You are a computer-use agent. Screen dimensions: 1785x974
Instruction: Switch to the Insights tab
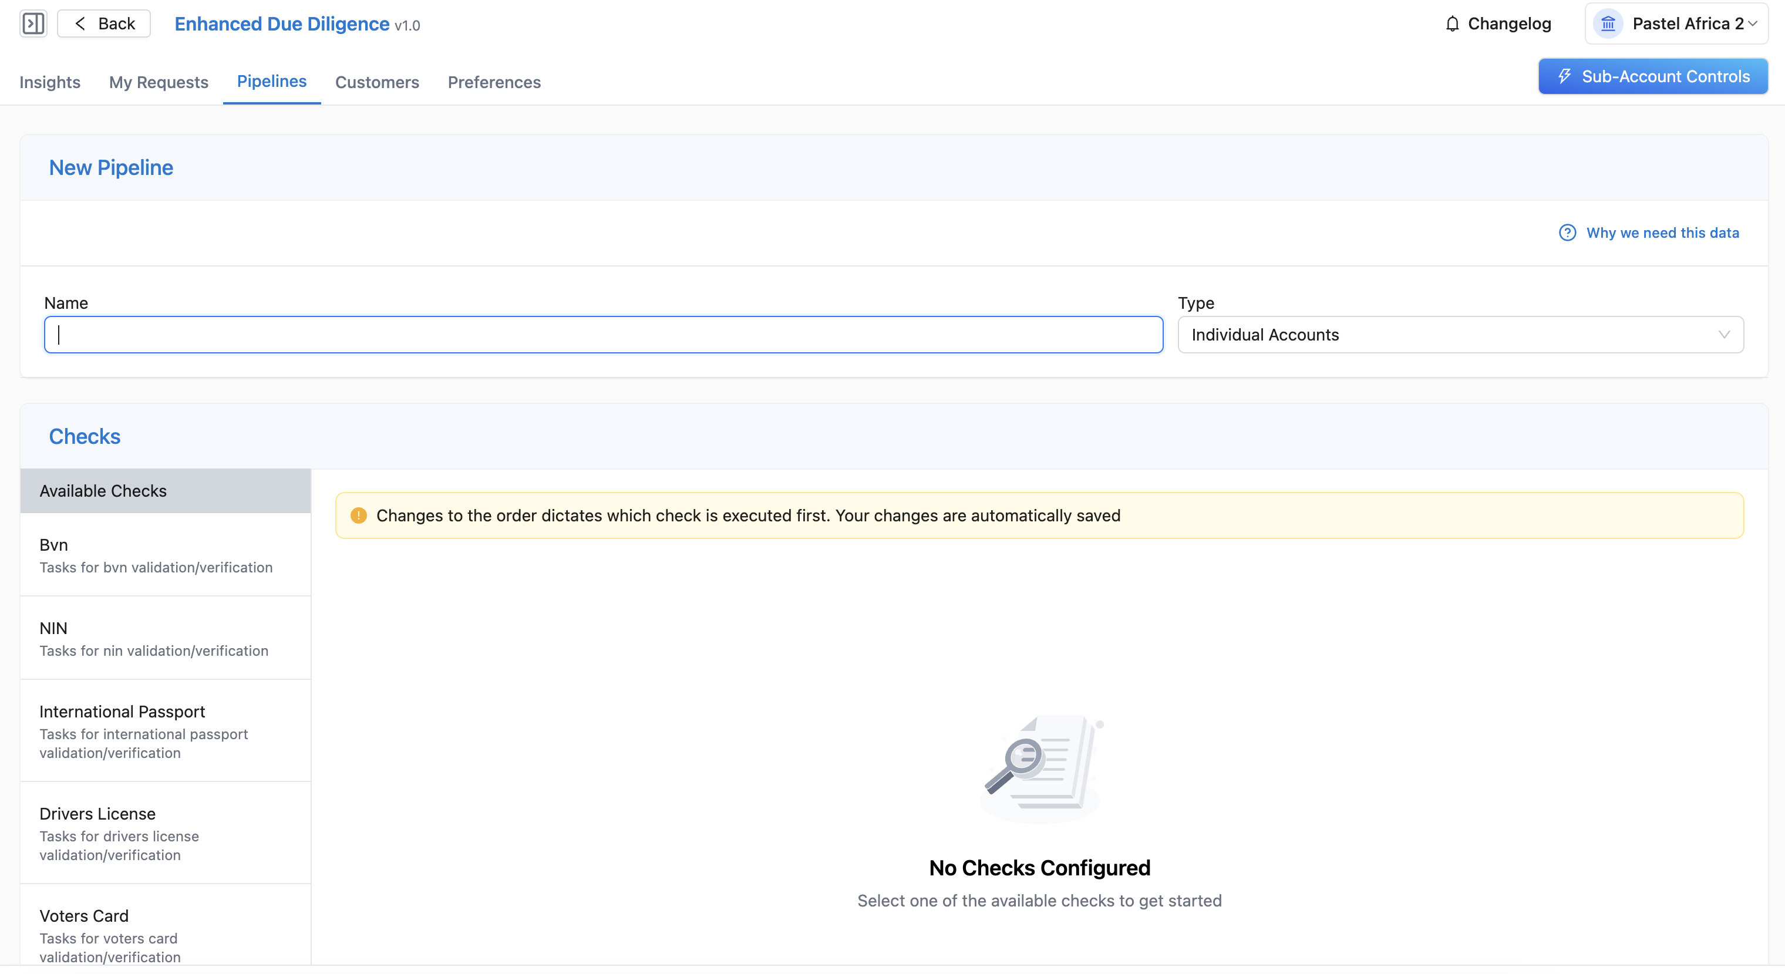tap(50, 82)
